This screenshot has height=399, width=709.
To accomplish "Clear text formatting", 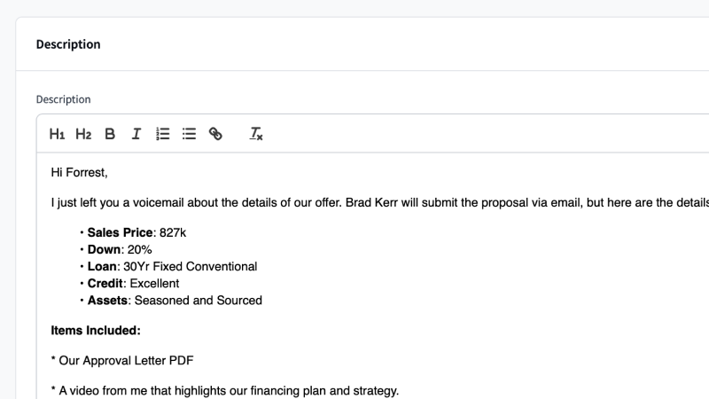I will click(x=256, y=134).
